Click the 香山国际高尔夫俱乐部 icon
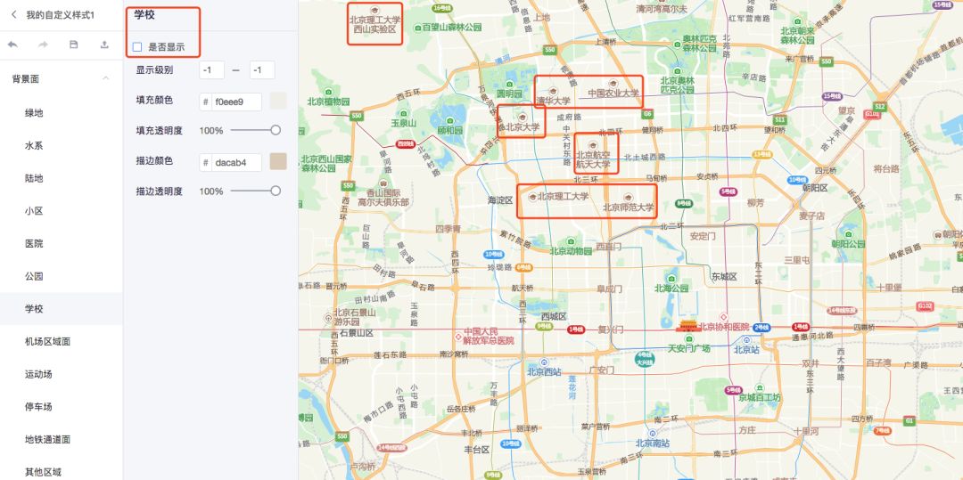The image size is (963, 480). pyautogui.click(x=383, y=183)
